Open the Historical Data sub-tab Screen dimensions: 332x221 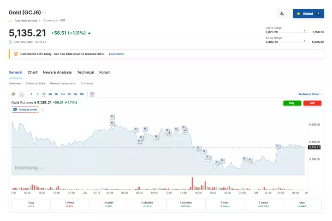36,83
